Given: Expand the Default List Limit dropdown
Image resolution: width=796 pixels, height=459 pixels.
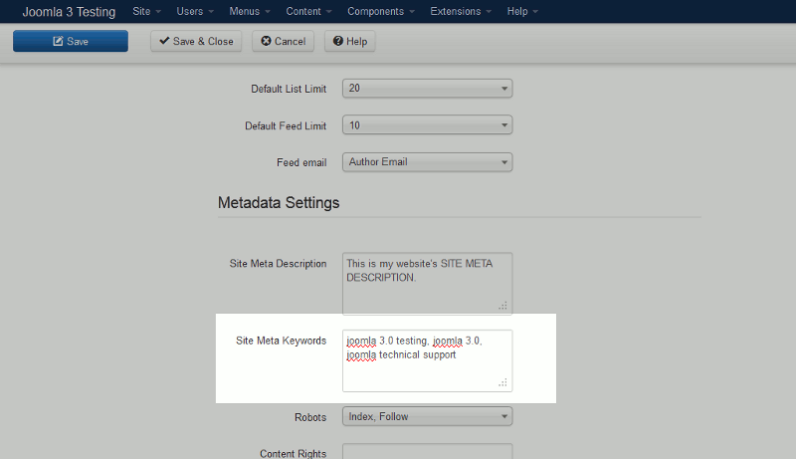Looking at the screenshot, I should coord(428,89).
